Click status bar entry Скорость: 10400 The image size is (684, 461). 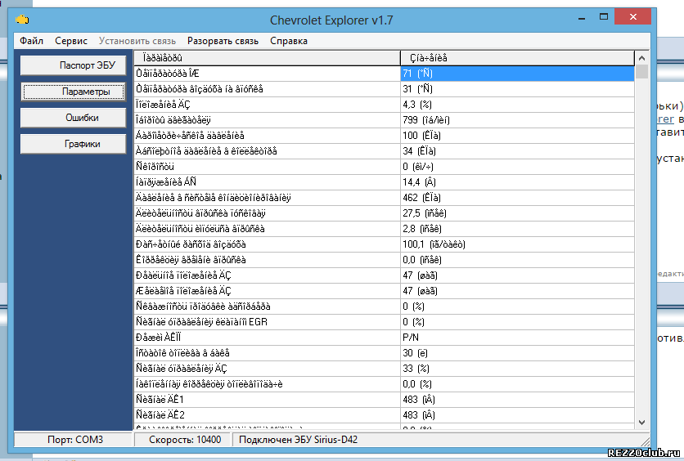183,440
